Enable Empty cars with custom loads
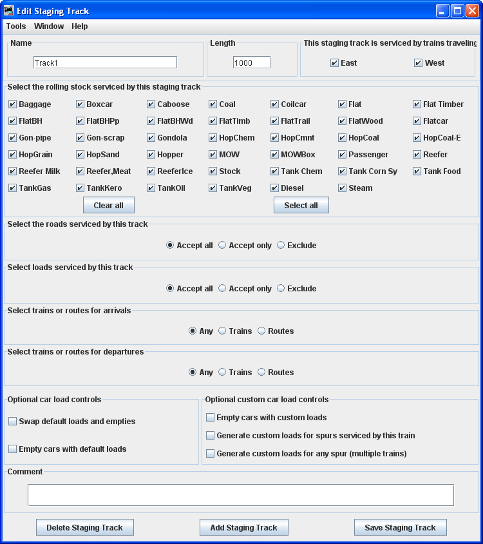This screenshot has width=483, height=544. point(210,418)
